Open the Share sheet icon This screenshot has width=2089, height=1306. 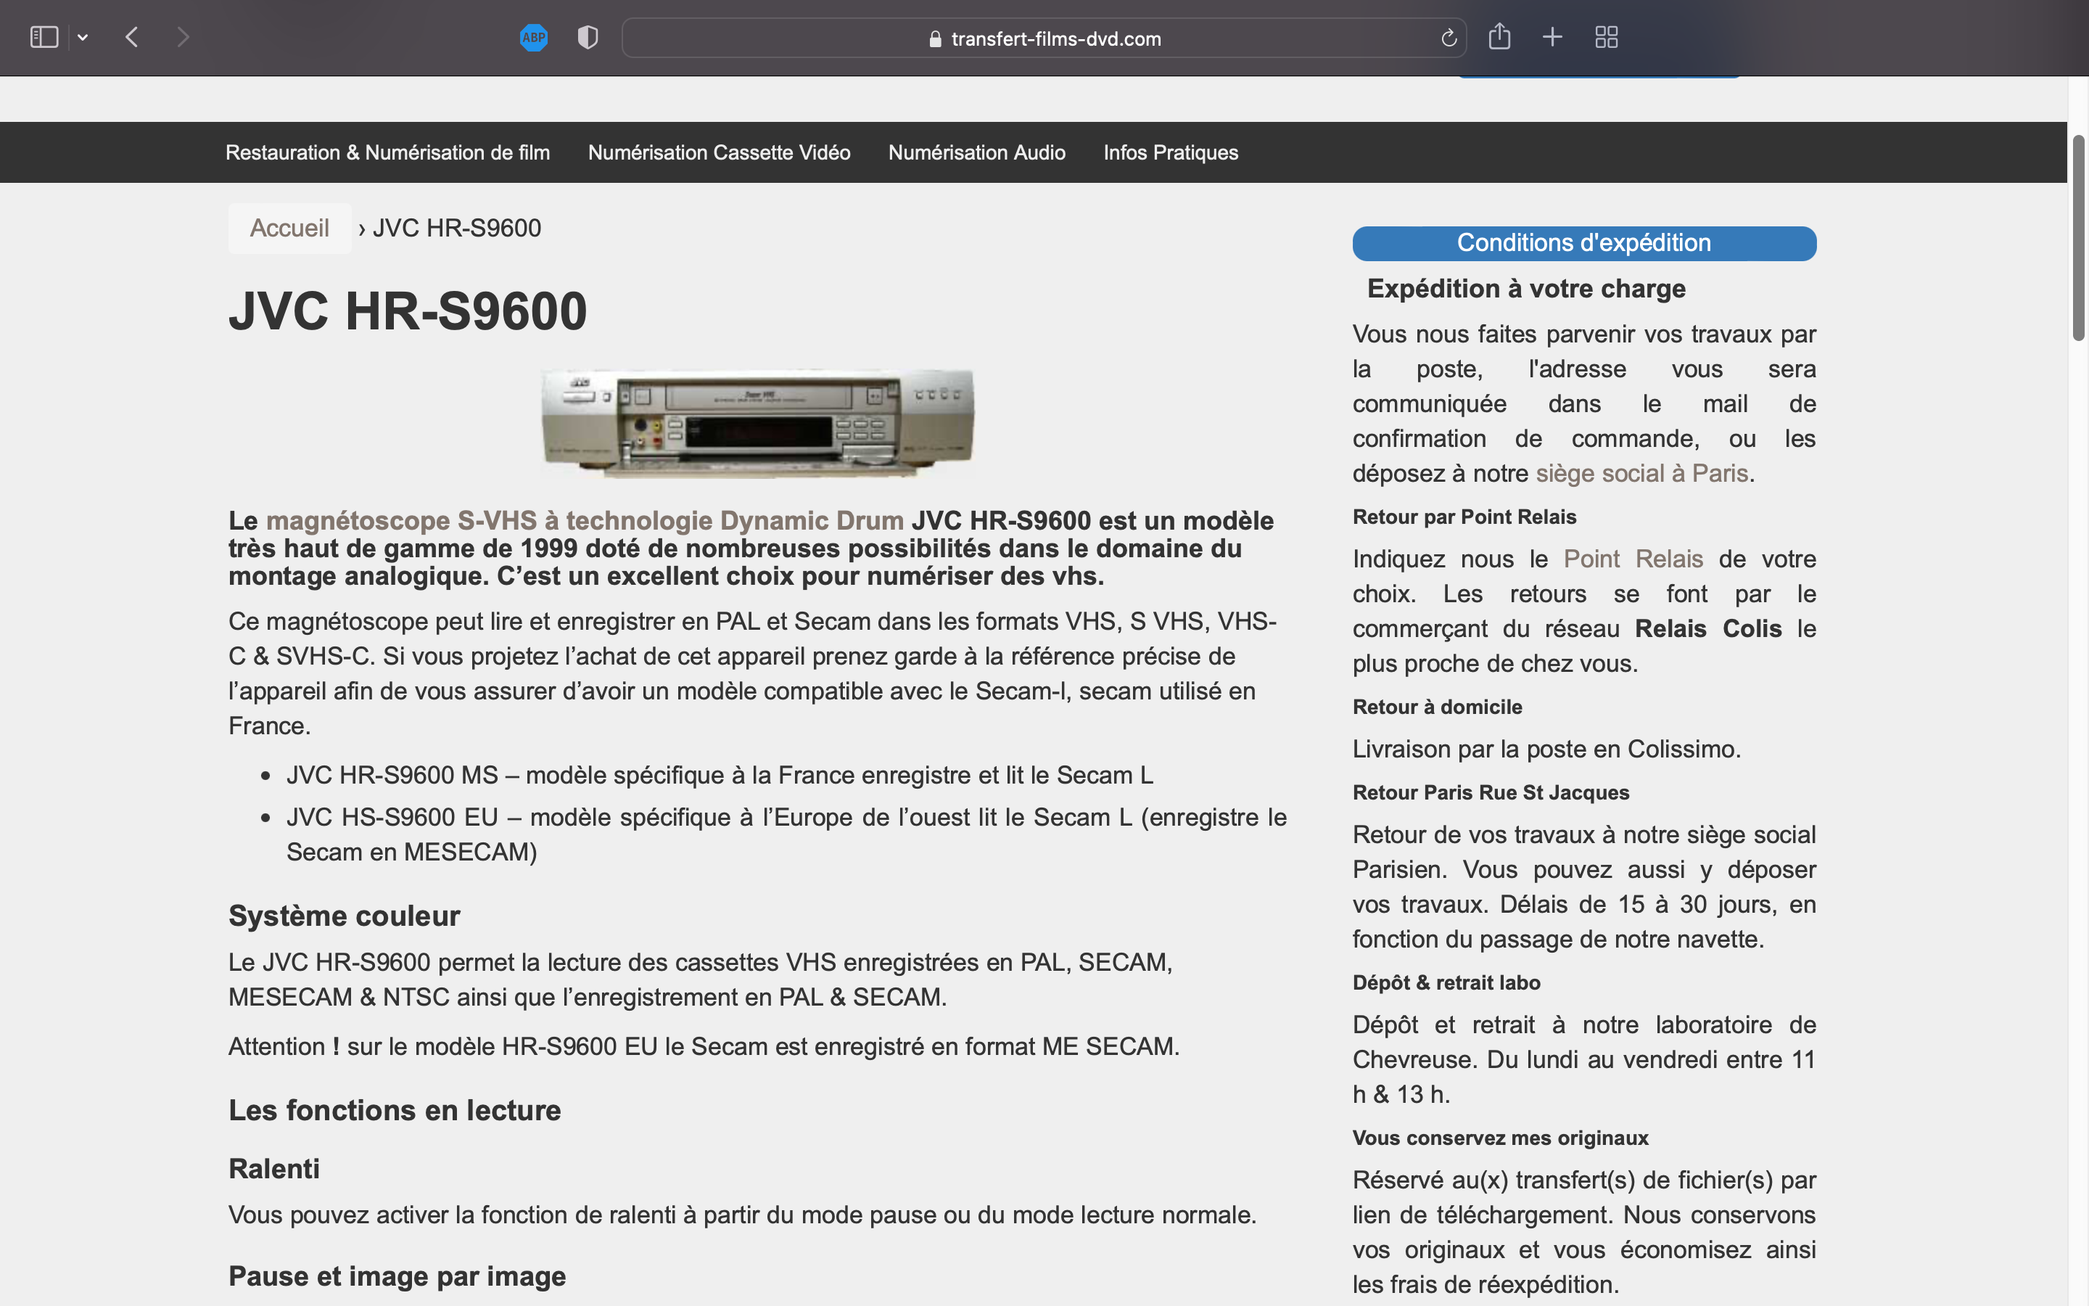[1499, 37]
